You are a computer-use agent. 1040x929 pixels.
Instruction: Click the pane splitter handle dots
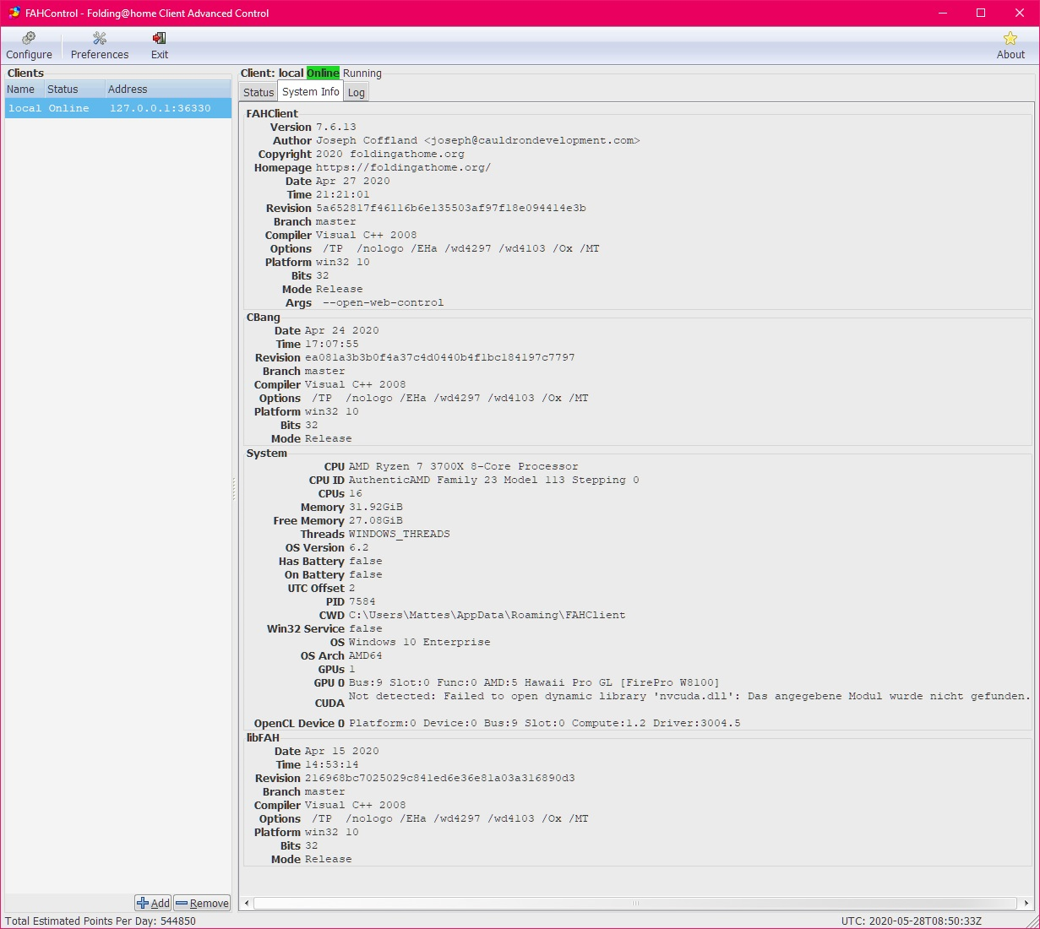point(234,489)
